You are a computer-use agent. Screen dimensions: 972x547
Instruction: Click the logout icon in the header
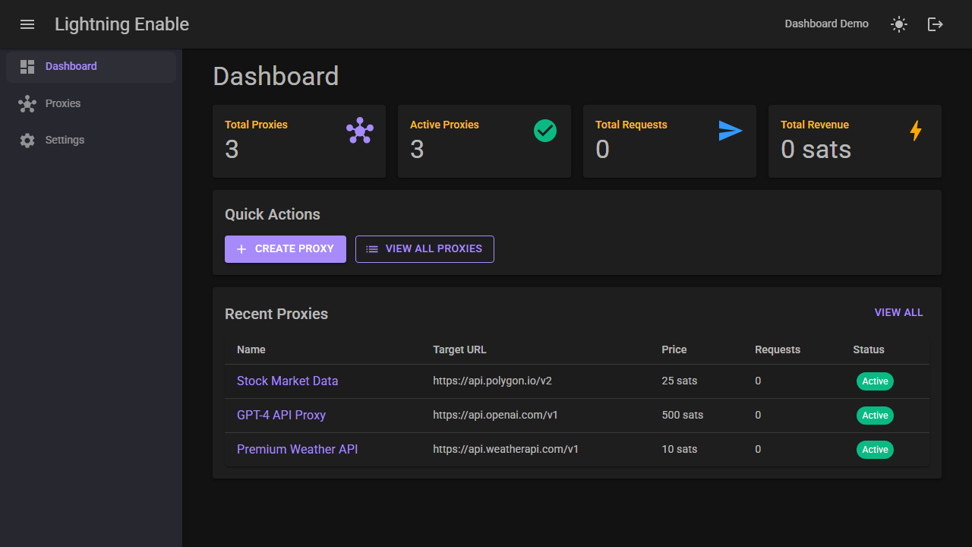click(935, 24)
